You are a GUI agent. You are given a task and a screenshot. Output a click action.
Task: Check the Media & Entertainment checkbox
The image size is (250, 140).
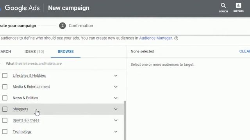pos(5,87)
